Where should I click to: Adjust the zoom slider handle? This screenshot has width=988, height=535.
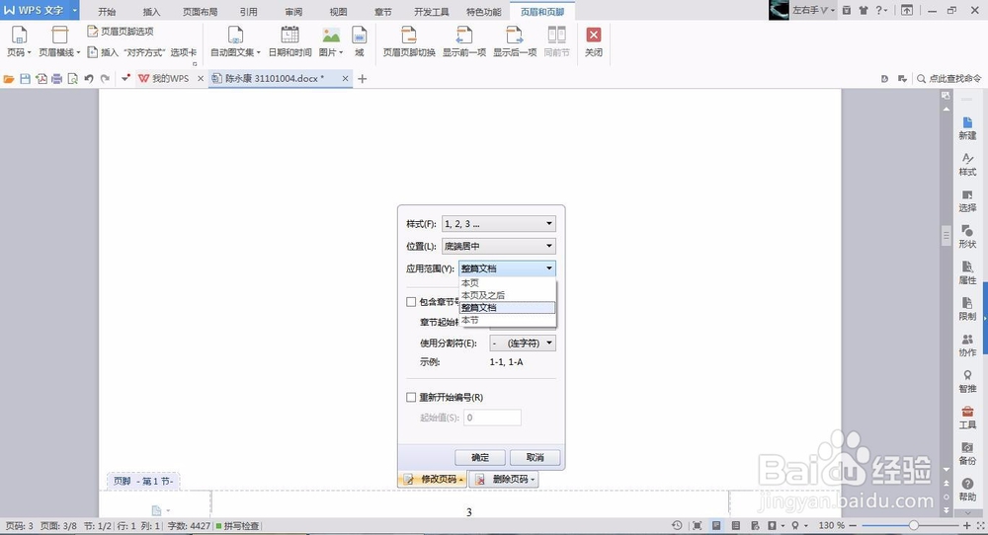[913, 525]
